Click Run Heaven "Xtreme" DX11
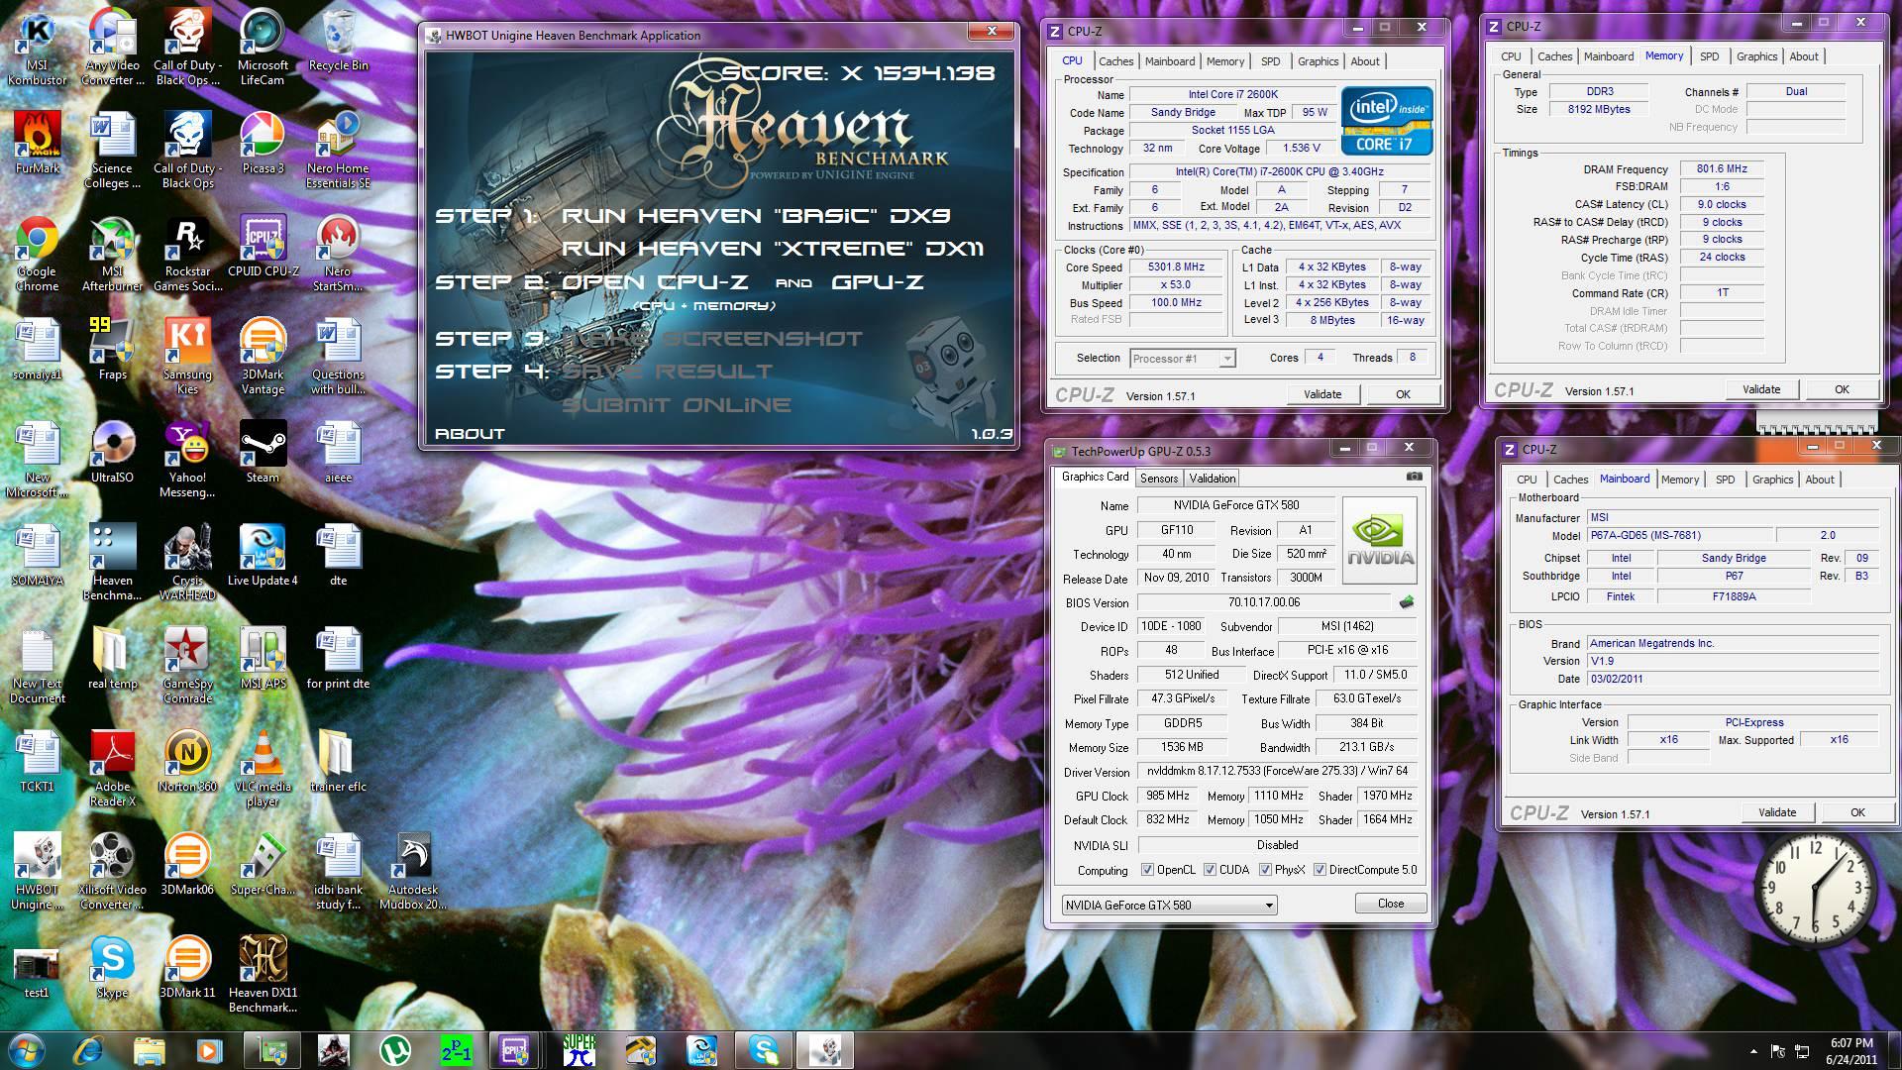The image size is (1902, 1070). coord(773,249)
